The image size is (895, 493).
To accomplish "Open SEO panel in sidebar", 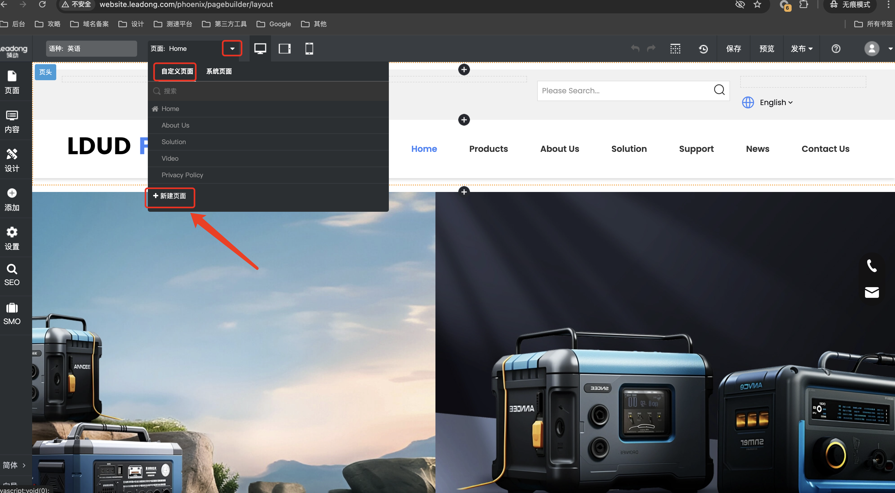I will 12,275.
